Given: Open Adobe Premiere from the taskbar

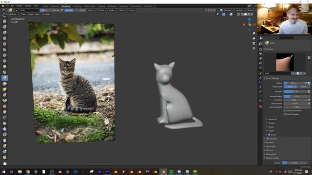Looking at the screenshot, I should tap(107, 172).
